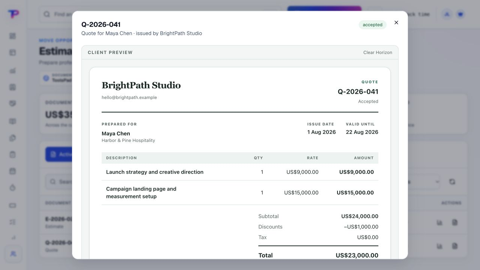Image resolution: width=480 pixels, height=270 pixels.
Task: Click the refresh icon in background filter row
Action: coord(452,181)
